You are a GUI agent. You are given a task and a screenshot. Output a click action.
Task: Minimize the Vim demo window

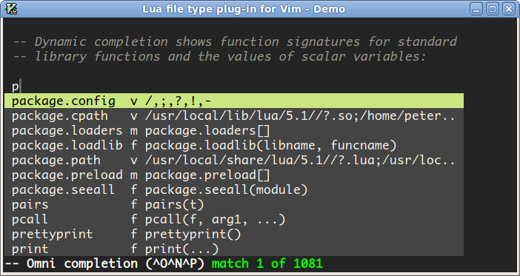pyautogui.click(x=476, y=9)
